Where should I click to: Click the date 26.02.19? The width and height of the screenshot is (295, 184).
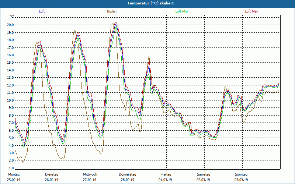point(52,180)
